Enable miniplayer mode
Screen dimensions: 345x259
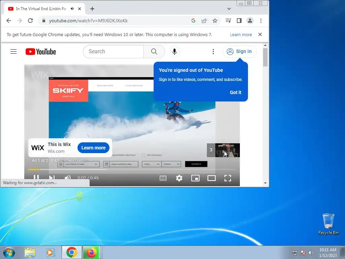tap(195, 178)
